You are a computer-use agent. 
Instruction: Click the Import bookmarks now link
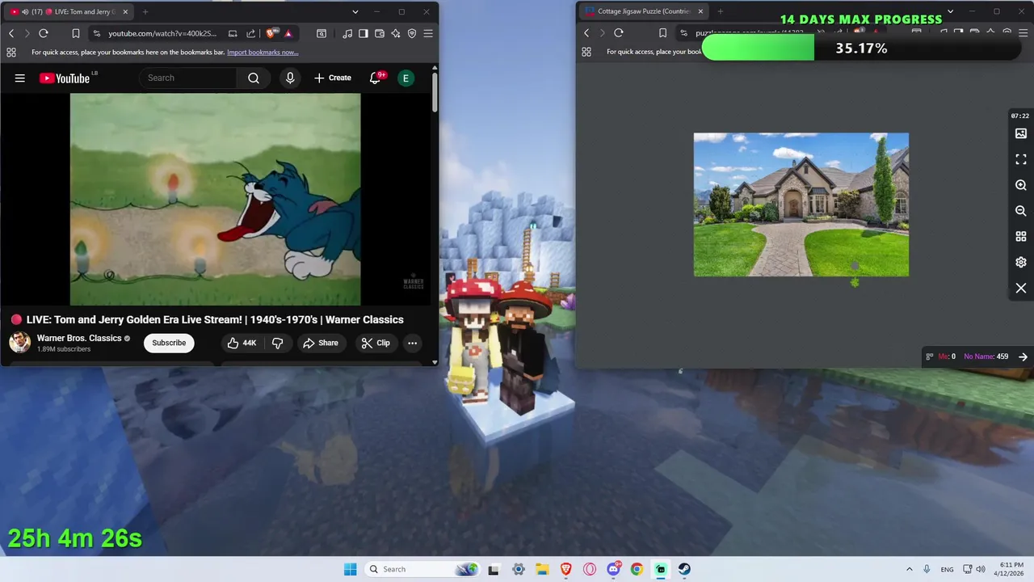263,53
